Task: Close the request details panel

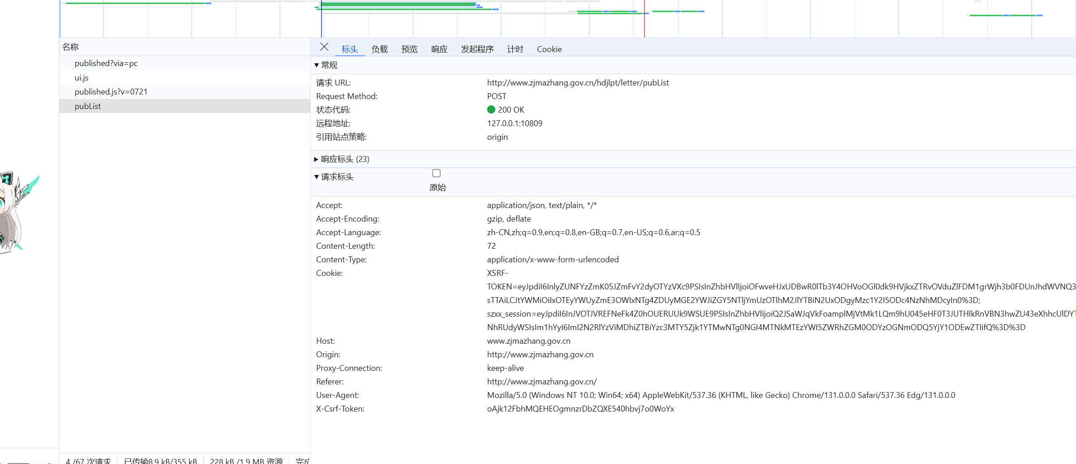Action: [324, 47]
